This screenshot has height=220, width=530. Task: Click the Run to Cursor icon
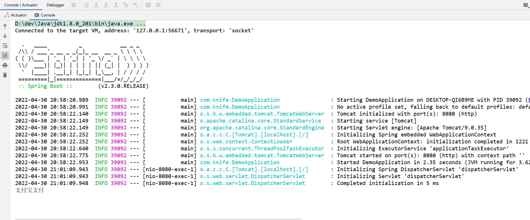click(136, 5)
